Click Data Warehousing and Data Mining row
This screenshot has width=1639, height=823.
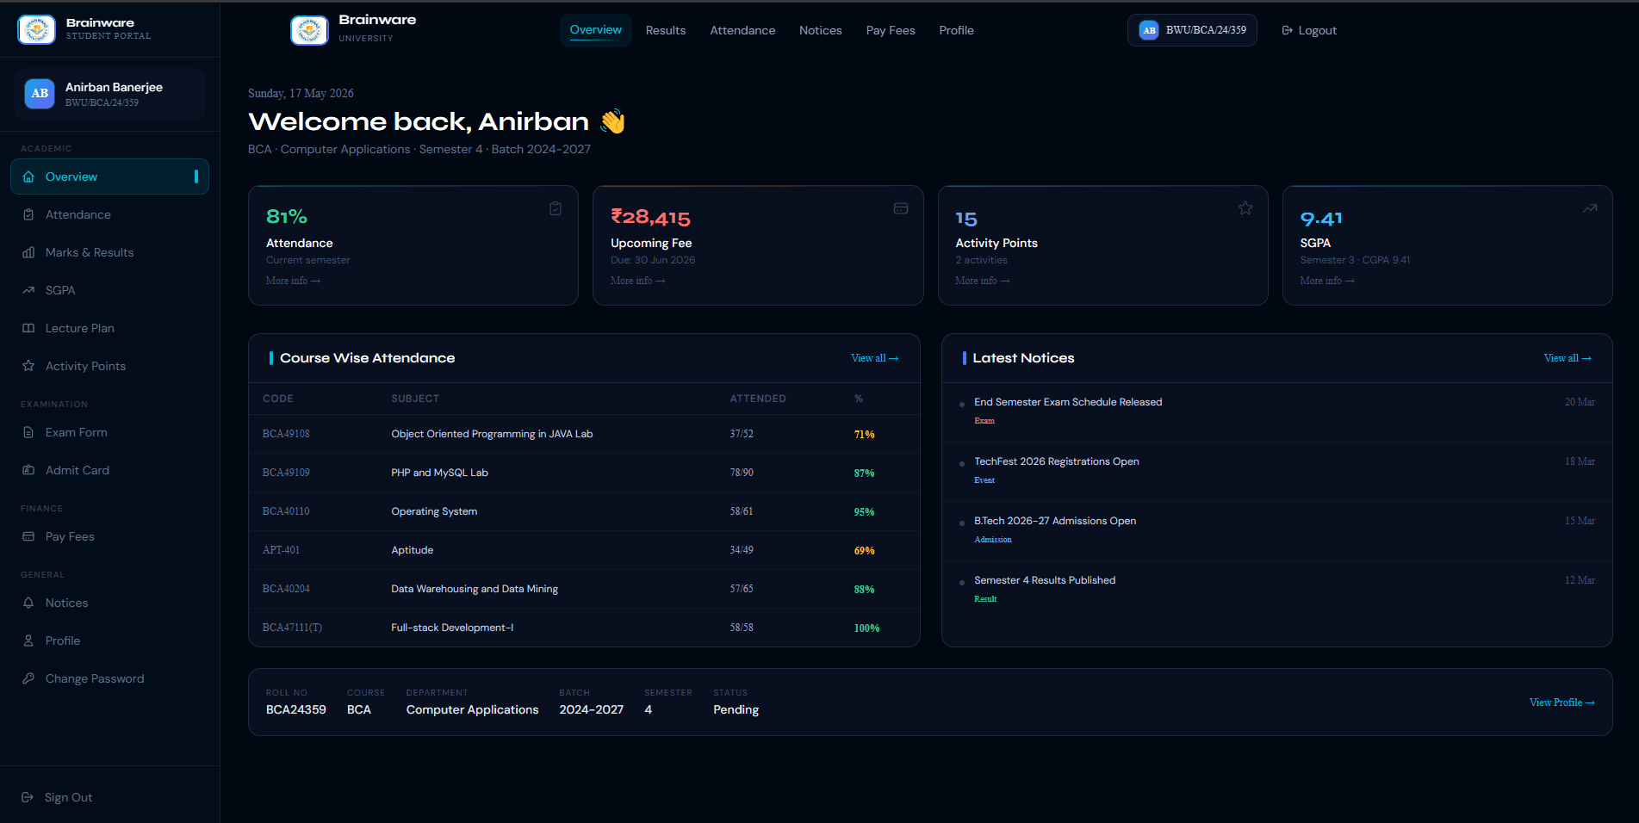584,589
